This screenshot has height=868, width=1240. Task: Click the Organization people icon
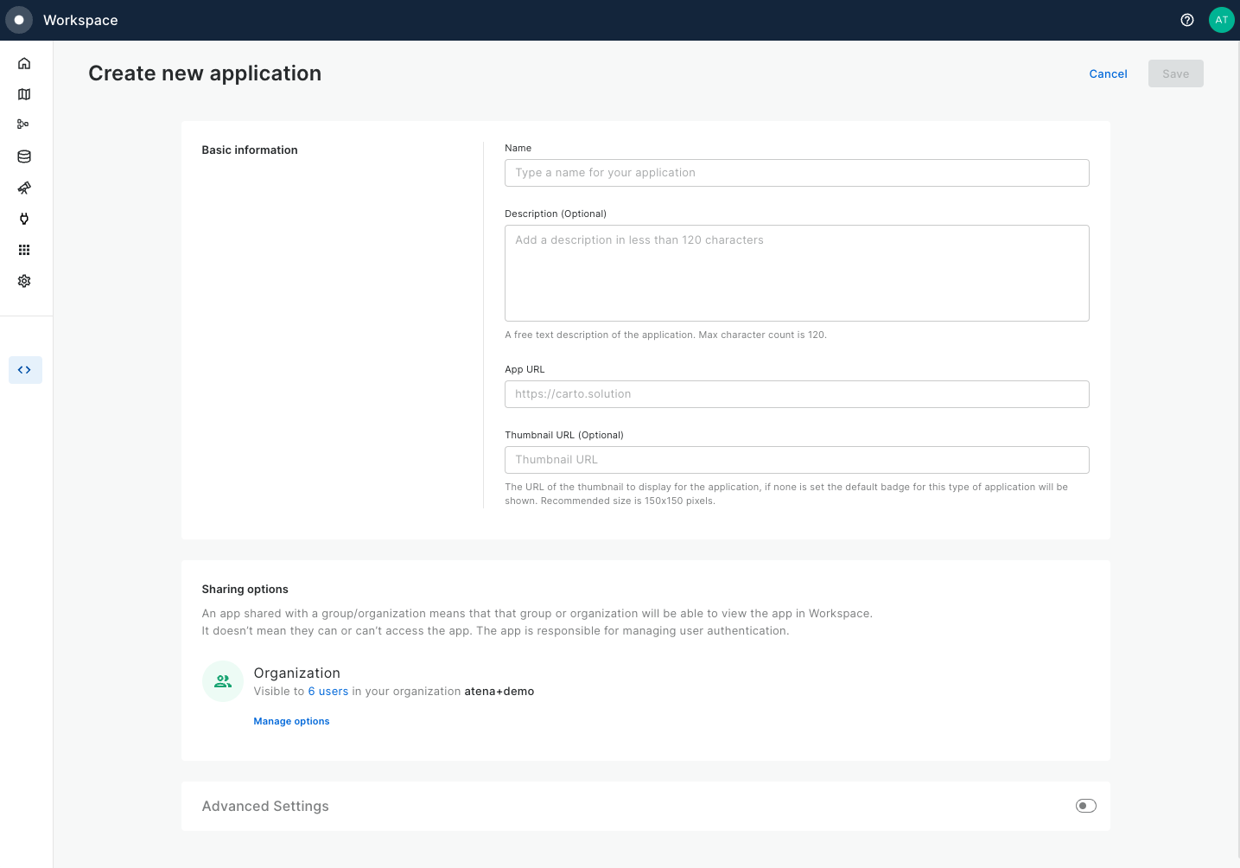tap(223, 681)
